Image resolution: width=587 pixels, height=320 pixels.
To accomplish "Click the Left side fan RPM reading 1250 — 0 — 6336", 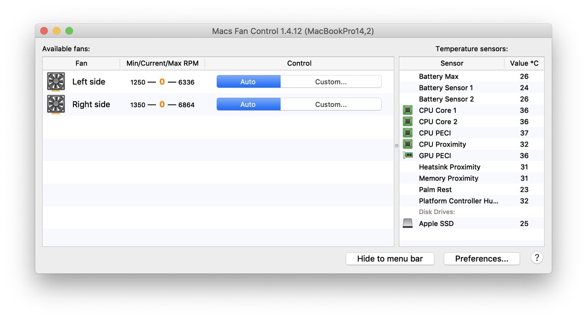I will click(x=162, y=82).
